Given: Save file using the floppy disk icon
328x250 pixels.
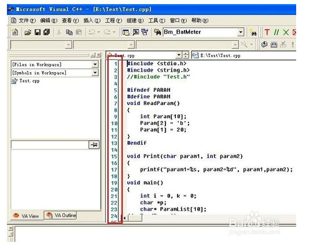Looking at the screenshot, I should [x=38, y=32].
